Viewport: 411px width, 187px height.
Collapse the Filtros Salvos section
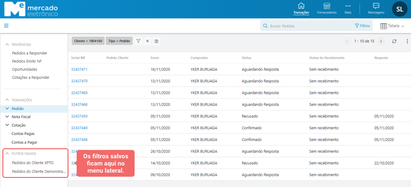tap(7, 154)
